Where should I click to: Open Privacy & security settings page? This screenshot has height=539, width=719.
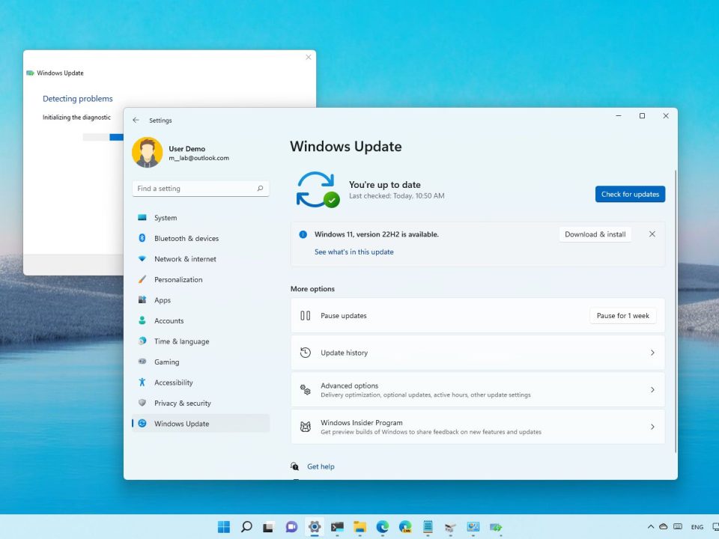point(182,404)
